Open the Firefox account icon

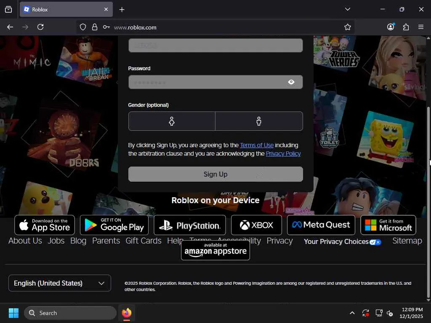391,26
